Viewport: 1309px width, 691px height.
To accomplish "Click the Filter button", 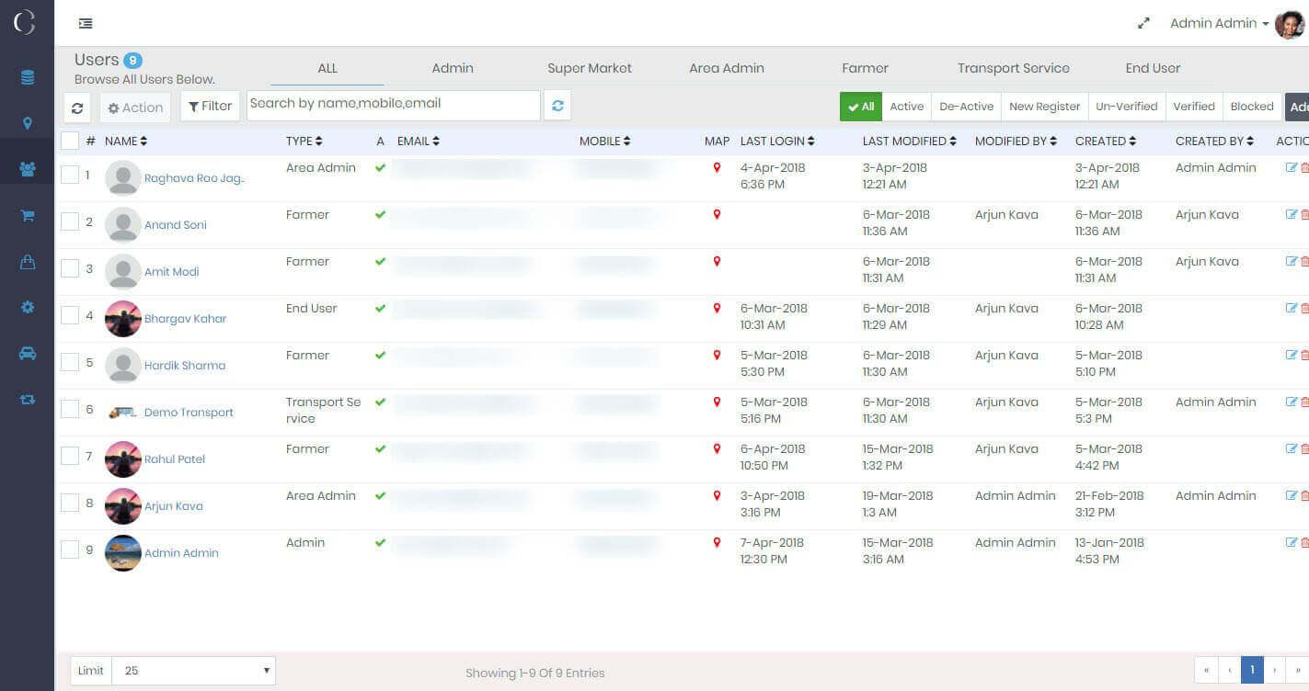I will click(x=210, y=107).
